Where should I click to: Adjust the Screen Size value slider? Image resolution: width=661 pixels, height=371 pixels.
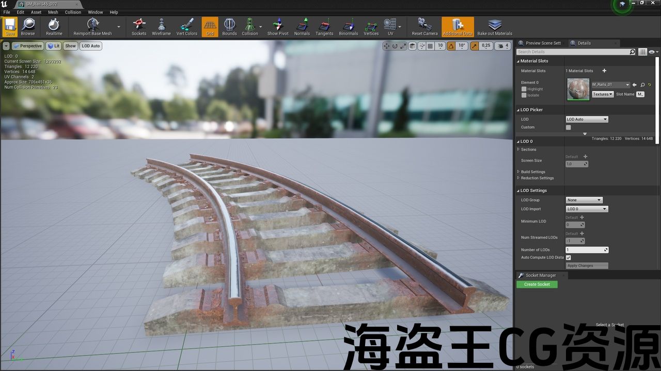point(576,164)
